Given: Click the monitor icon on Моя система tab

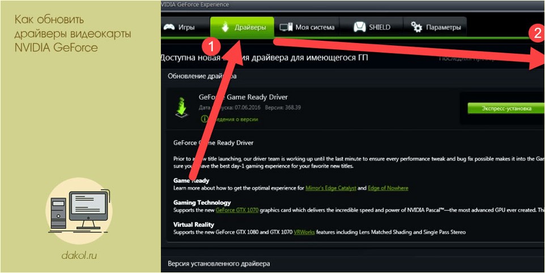Looking at the screenshot, I should (287, 27).
